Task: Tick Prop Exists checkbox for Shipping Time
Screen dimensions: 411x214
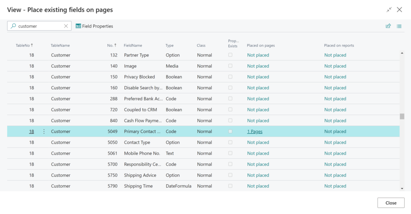Action: click(230, 186)
